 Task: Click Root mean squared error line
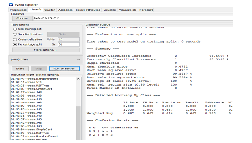click(x=137, y=70)
